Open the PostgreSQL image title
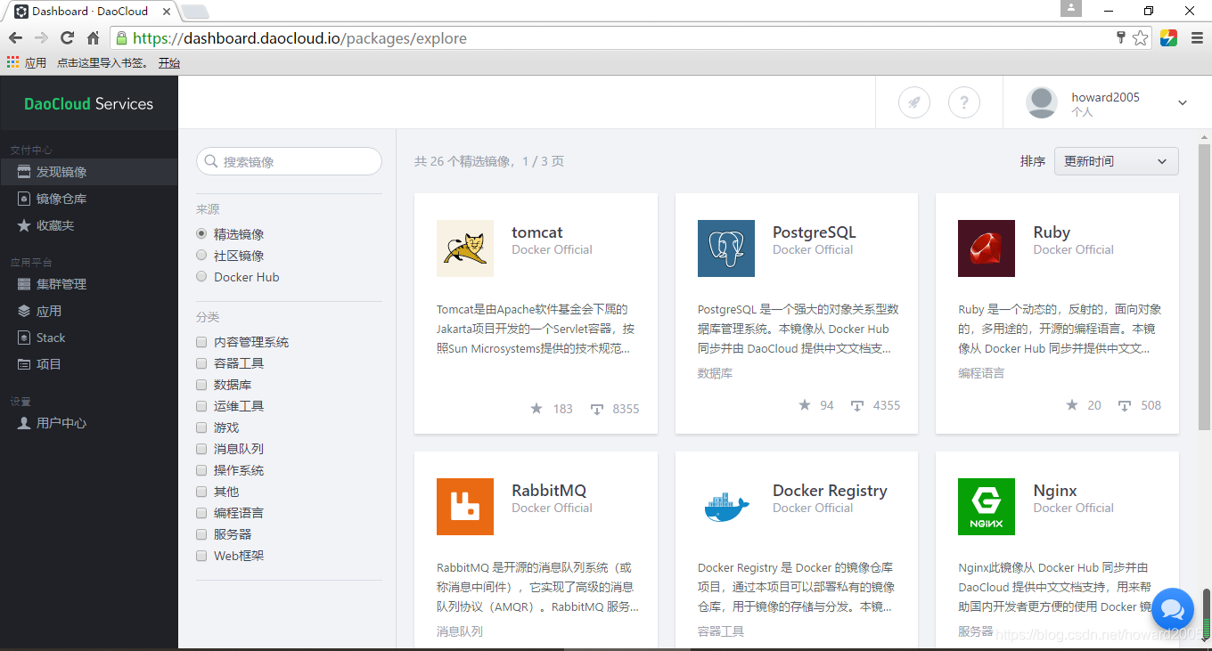This screenshot has height=651, width=1212. [814, 232]
